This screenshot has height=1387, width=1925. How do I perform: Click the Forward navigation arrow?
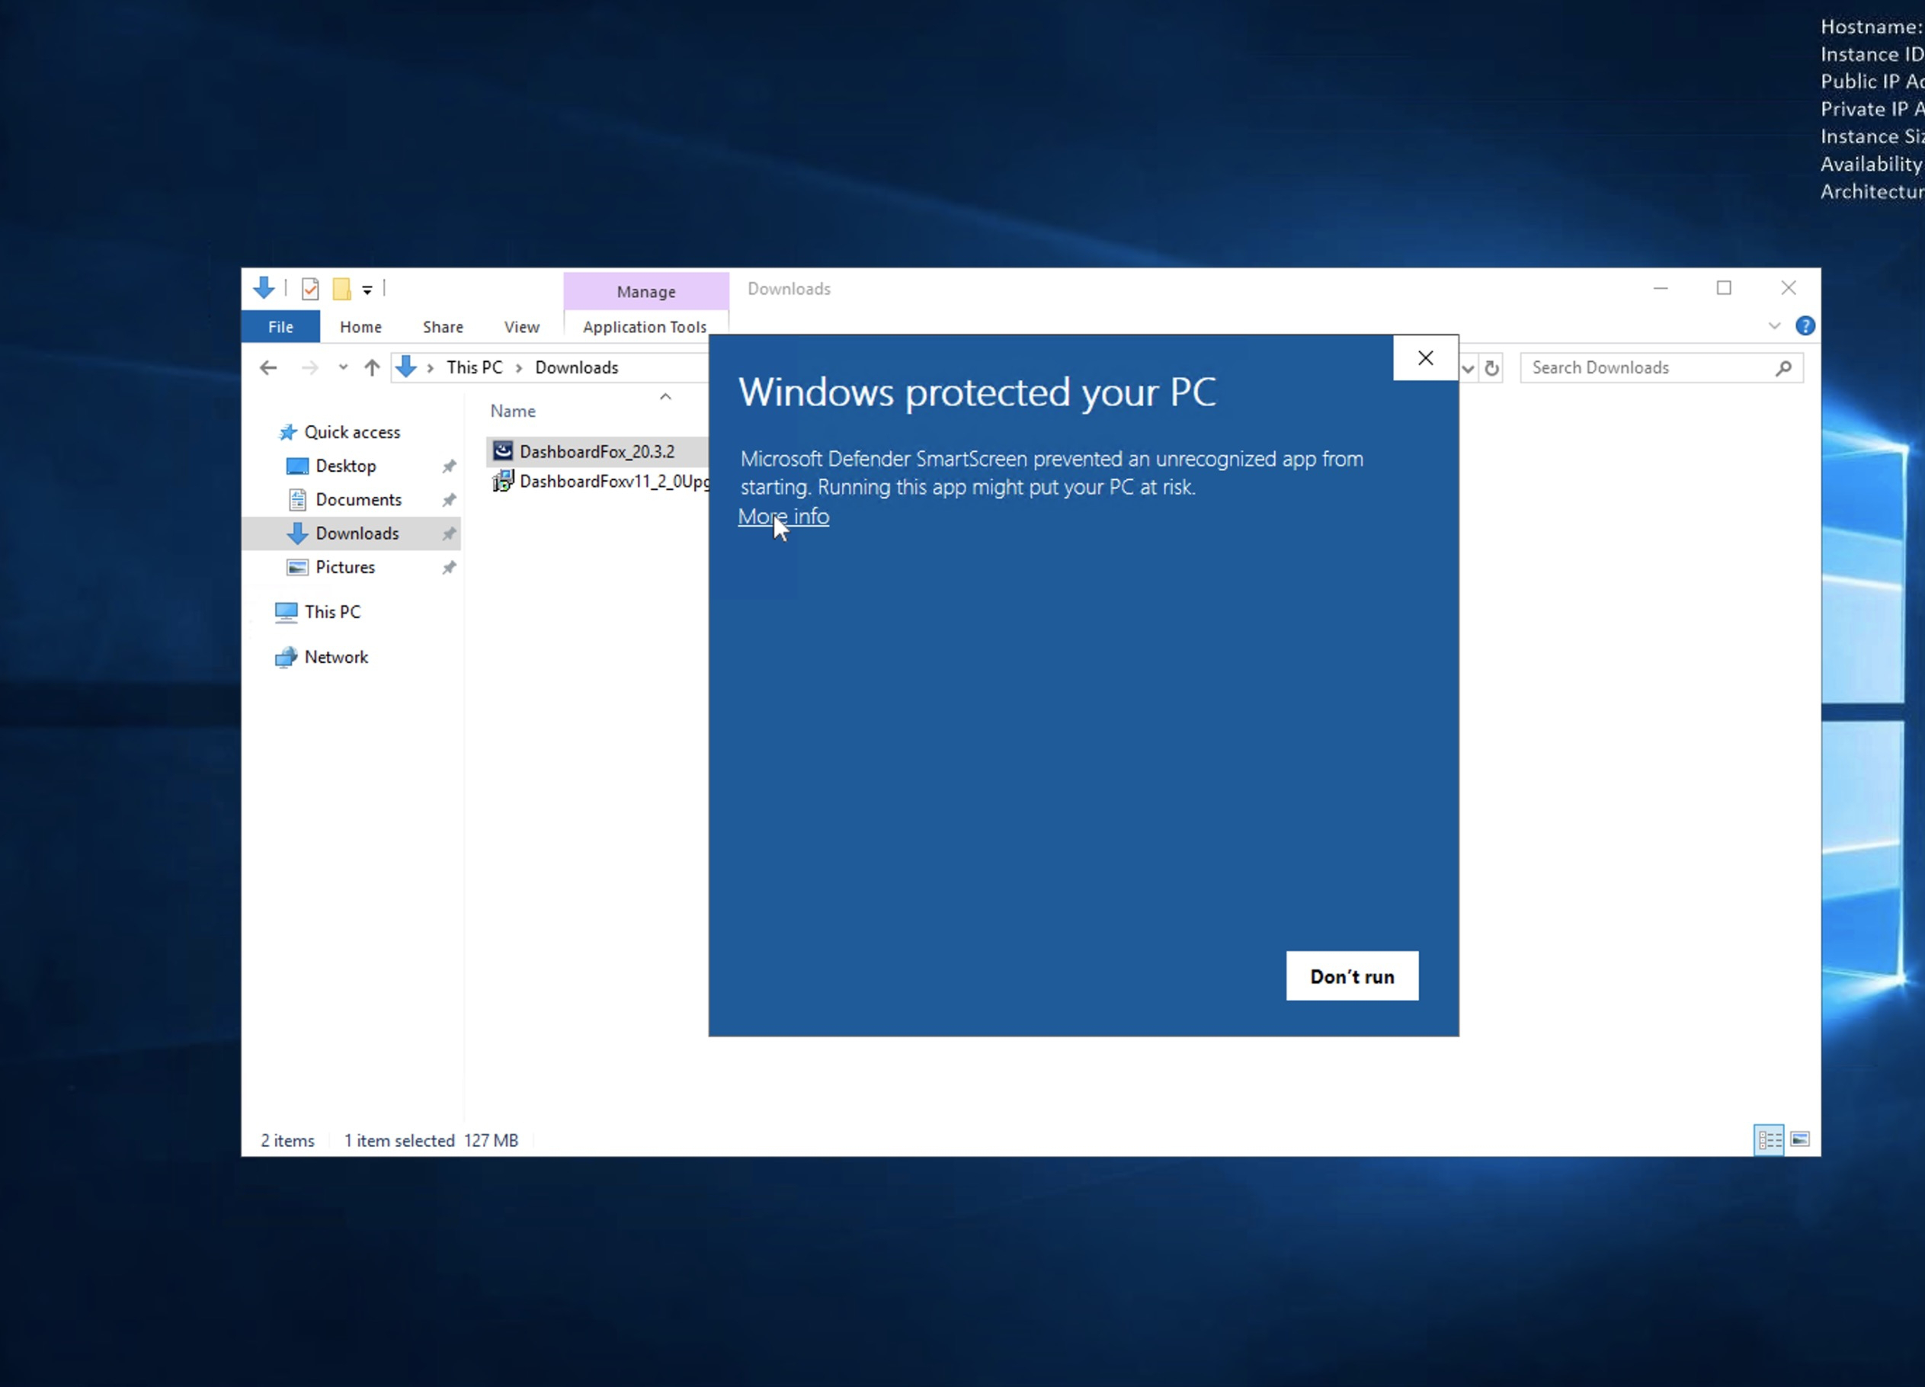click(x=310, y=367)
